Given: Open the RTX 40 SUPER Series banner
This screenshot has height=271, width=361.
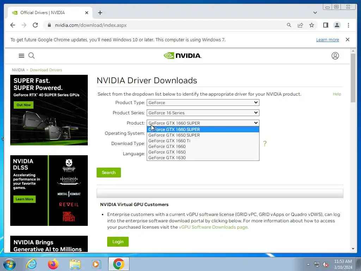Looking at the screenshot, I should click(x=49, y=110).
